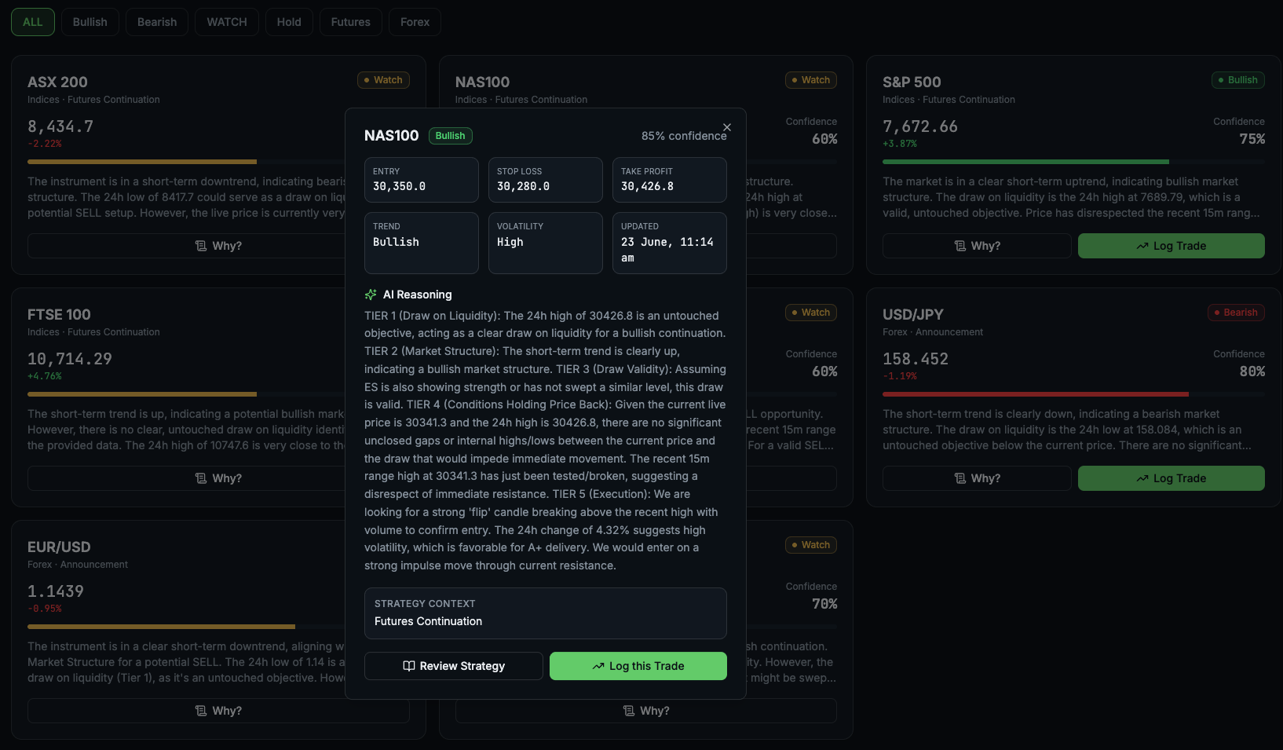Click the Watch badge beside the 70% card
The width and height of the screenshot is (1283, 750).
811,545
